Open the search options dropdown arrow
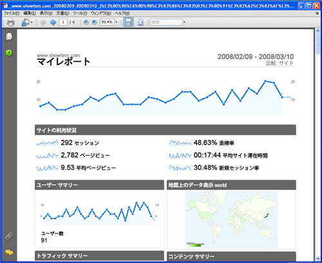The image size is (322, 263). 184,22
